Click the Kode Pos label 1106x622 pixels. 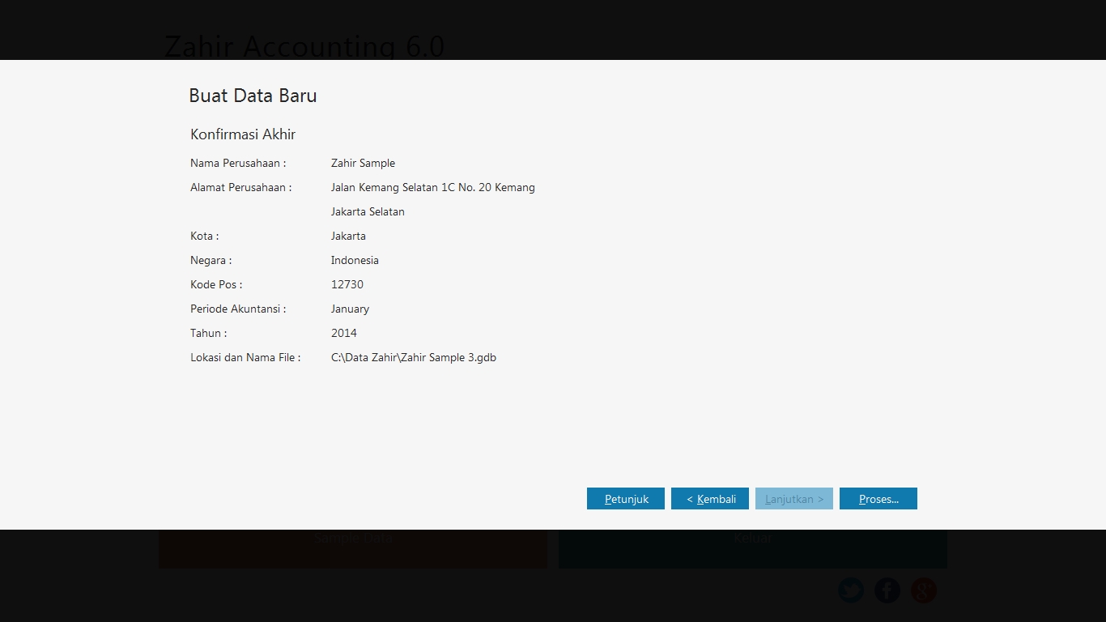216,284
